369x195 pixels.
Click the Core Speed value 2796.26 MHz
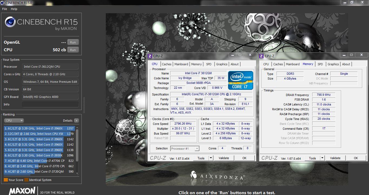(183, 124)
